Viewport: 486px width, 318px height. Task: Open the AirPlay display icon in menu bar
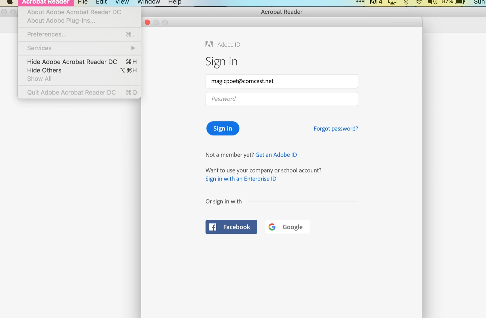(x=392, y=2)
